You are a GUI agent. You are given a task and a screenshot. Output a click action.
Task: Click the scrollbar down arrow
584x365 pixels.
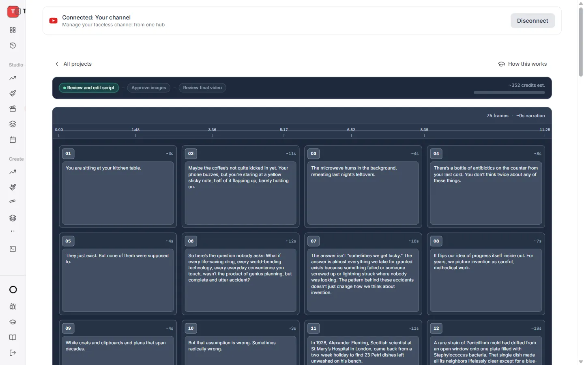click(x=581, y=362)
